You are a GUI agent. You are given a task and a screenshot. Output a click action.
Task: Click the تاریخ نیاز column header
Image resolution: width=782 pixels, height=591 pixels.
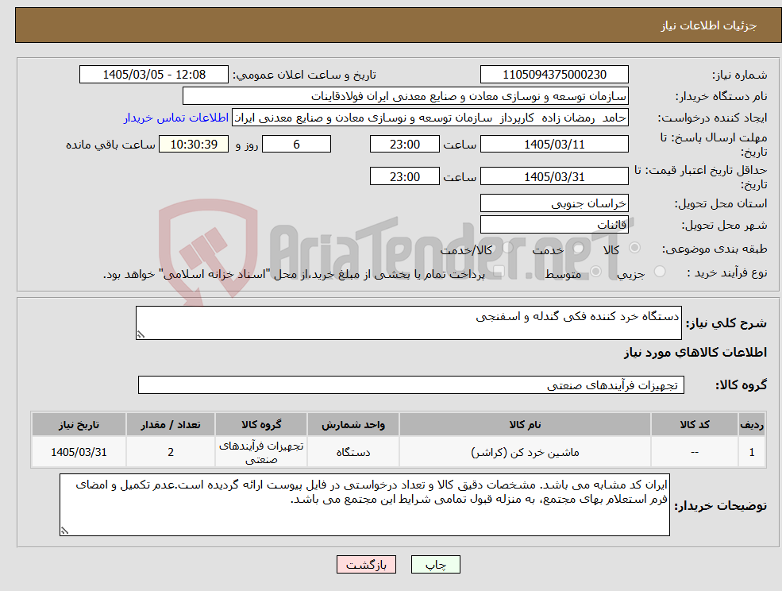pyautogui.click(x=79, y=424)
